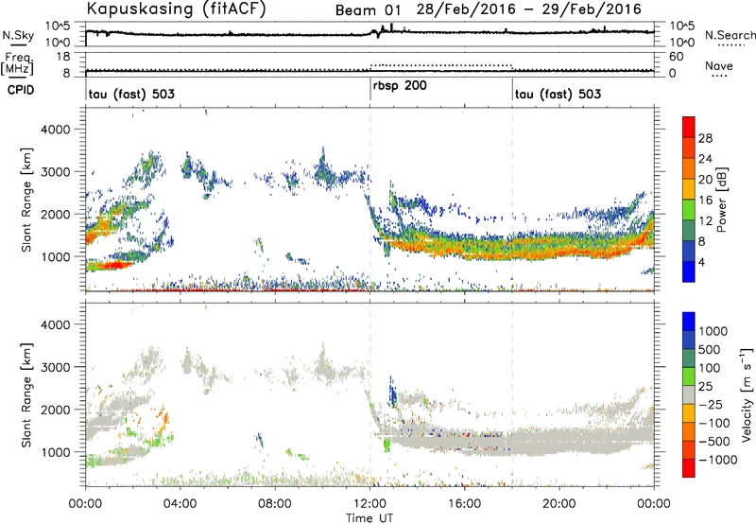Click the gray ±25 Velocity colorbar segment
The image size is (756, 524).
(x=689, y=395)
